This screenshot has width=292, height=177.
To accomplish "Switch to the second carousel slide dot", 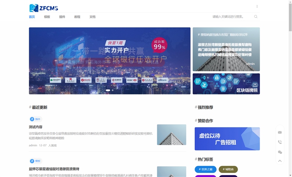I will (112, 90).
